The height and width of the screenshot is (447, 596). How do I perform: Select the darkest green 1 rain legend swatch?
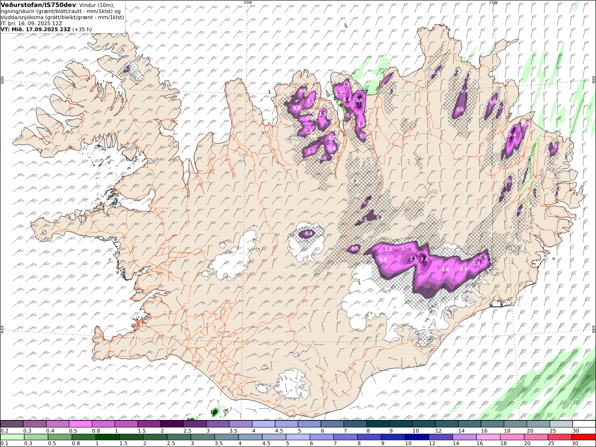108,437
